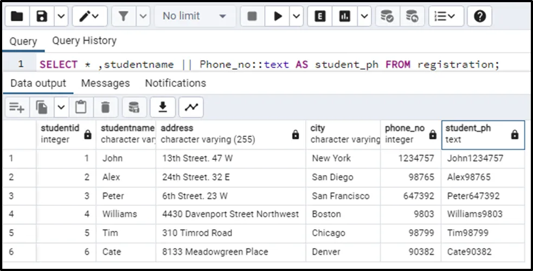Click the Commit transaction database icon
Image resolution: width=533 pixels, height=271 pixels.
387,16
